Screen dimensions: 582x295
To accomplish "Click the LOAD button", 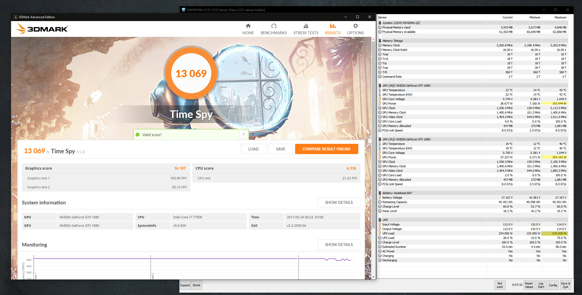I will tap(253, 149).
